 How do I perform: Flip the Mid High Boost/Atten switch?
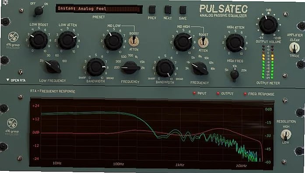click(203, 42)
